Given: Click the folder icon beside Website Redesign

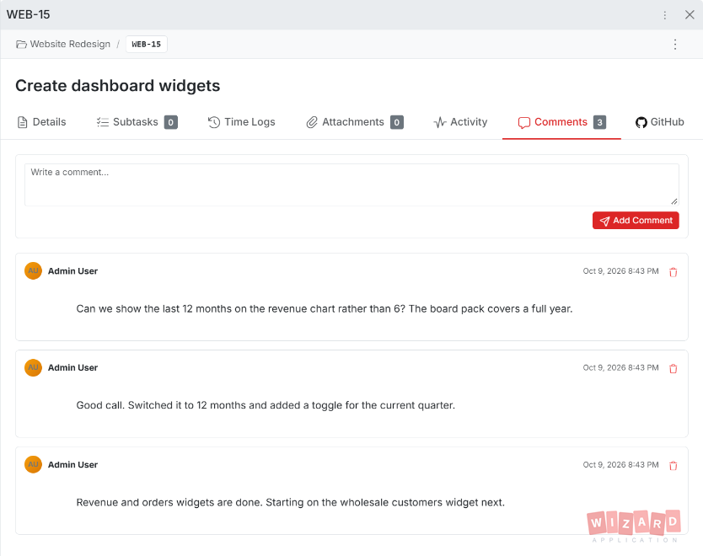Looking at the screenshot, I should point(21,45).
